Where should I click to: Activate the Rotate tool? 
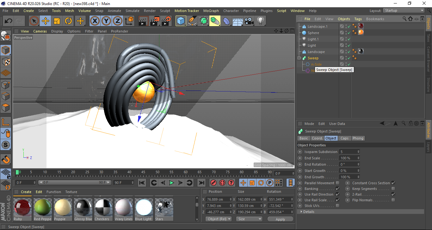(x=68, y=21)
